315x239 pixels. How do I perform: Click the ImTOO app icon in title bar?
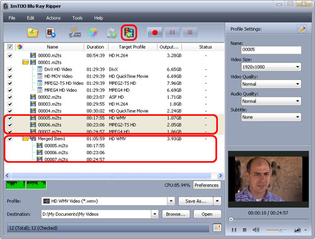point(6,6)
